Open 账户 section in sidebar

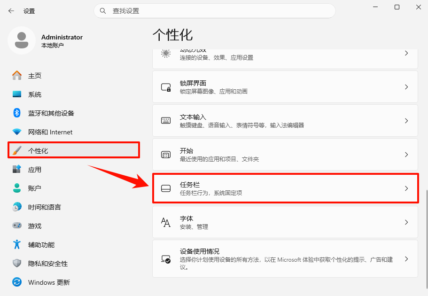[74, 188]
